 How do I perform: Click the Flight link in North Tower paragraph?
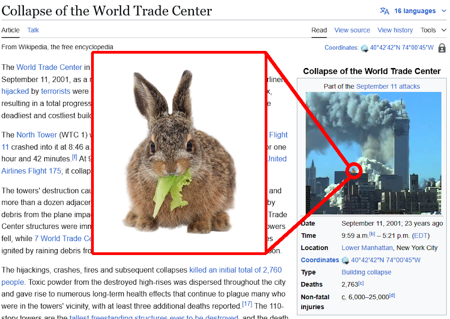coord(278,135)
